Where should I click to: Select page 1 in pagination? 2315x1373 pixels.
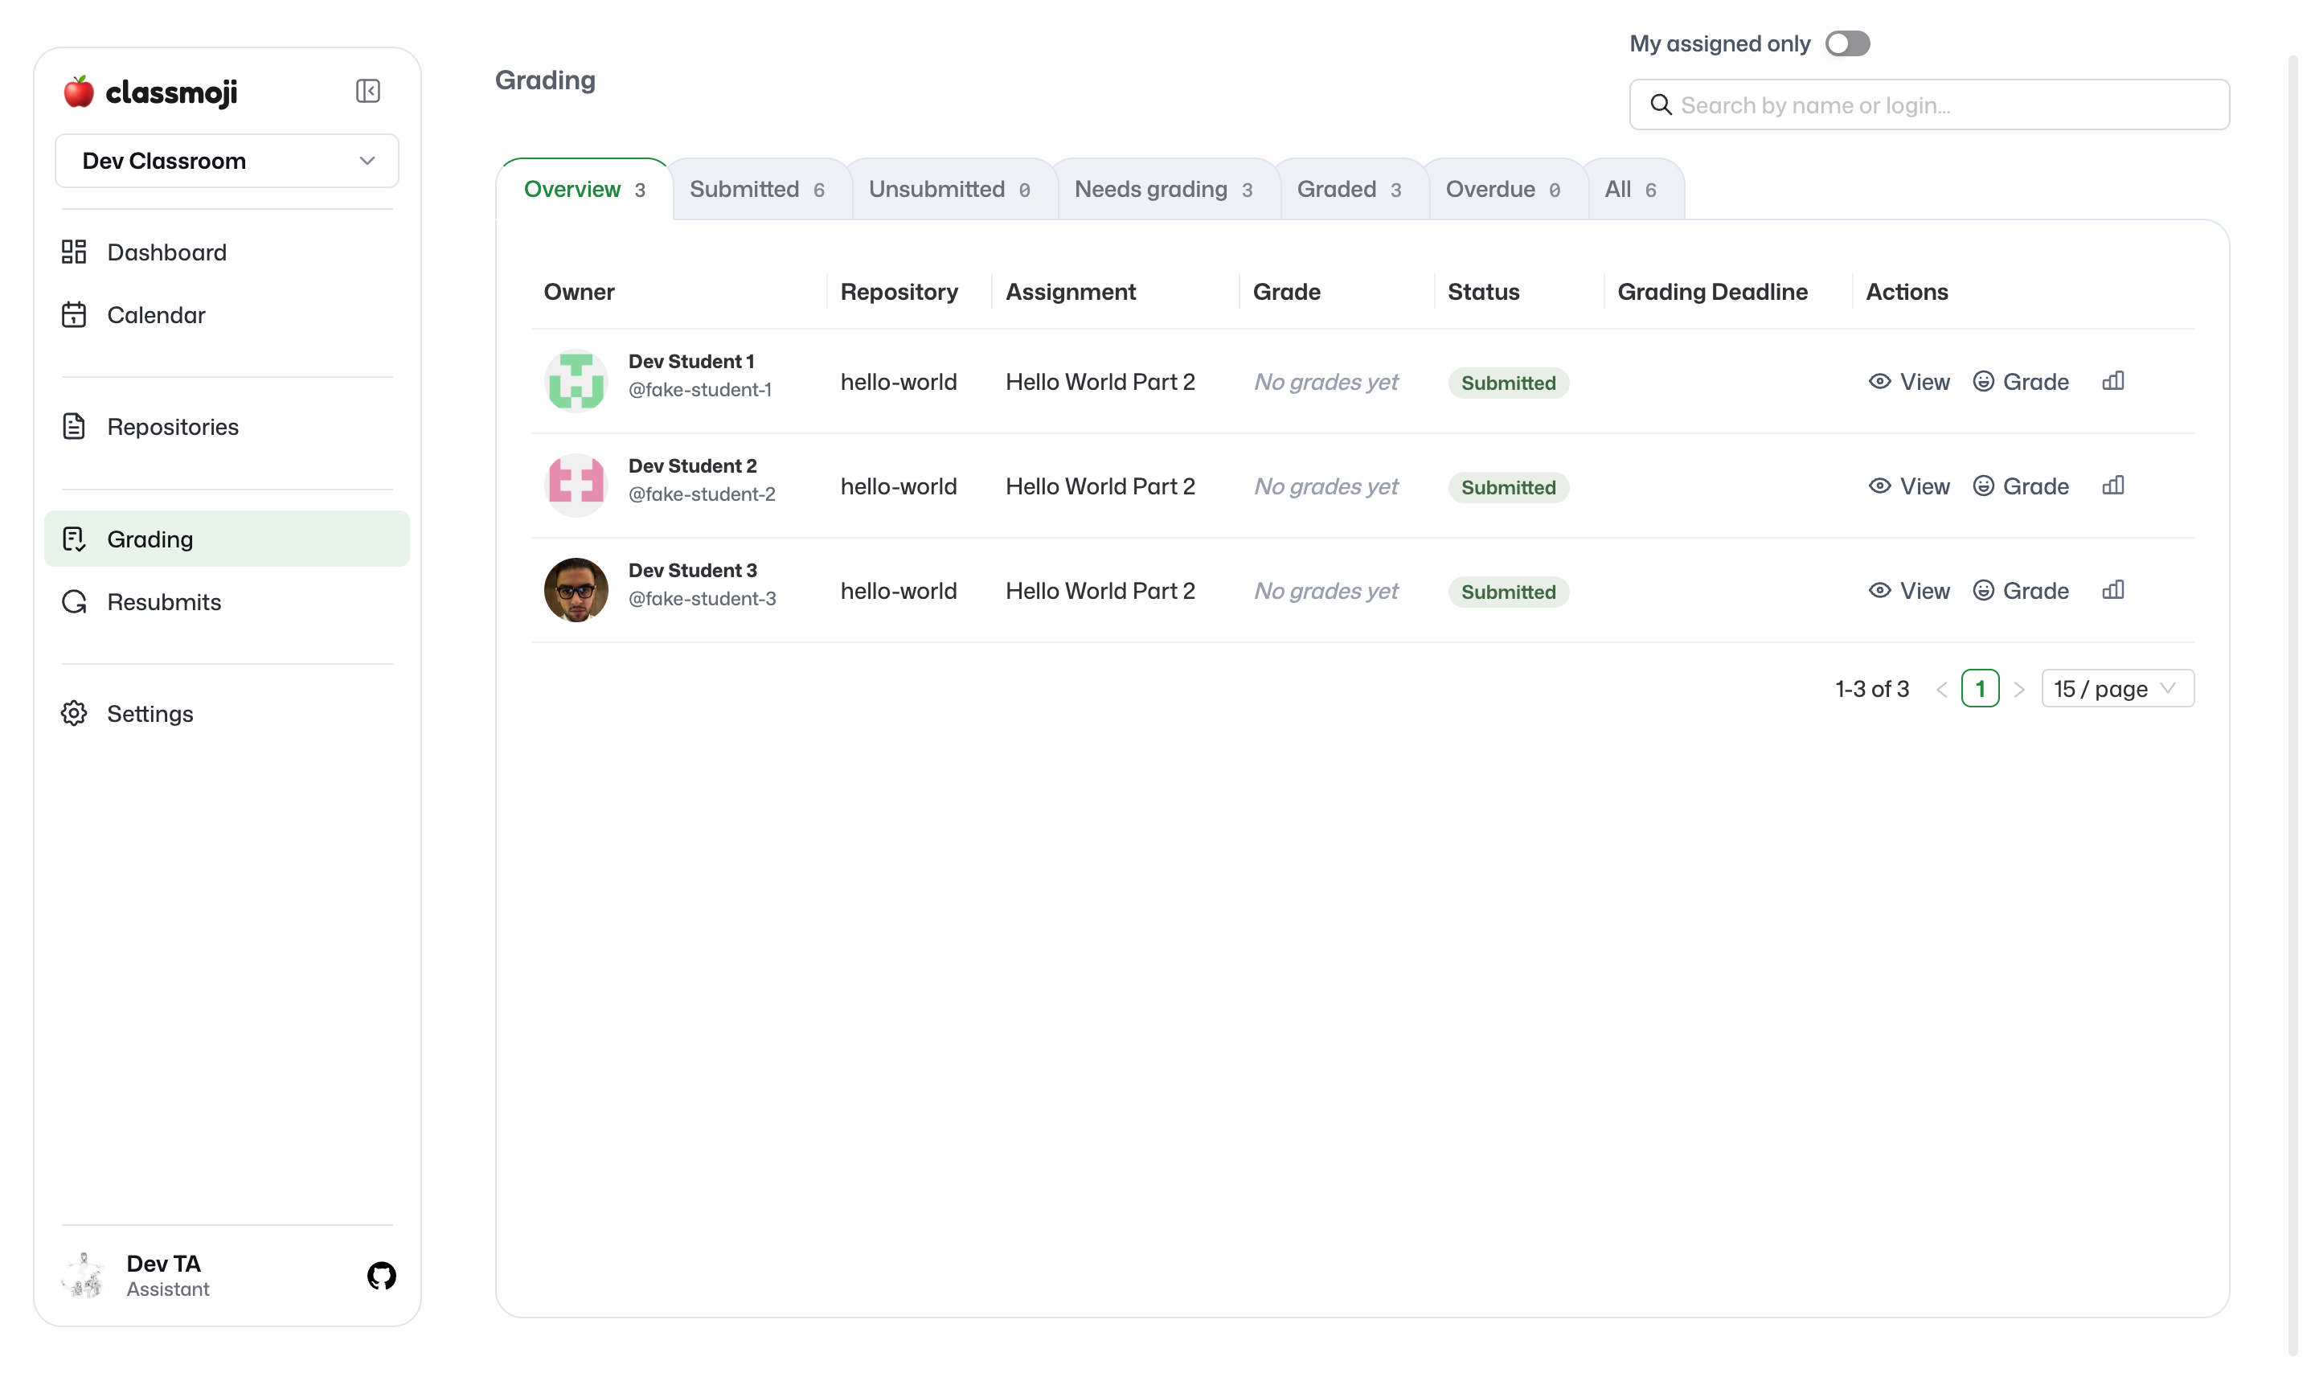[1980, 688]
